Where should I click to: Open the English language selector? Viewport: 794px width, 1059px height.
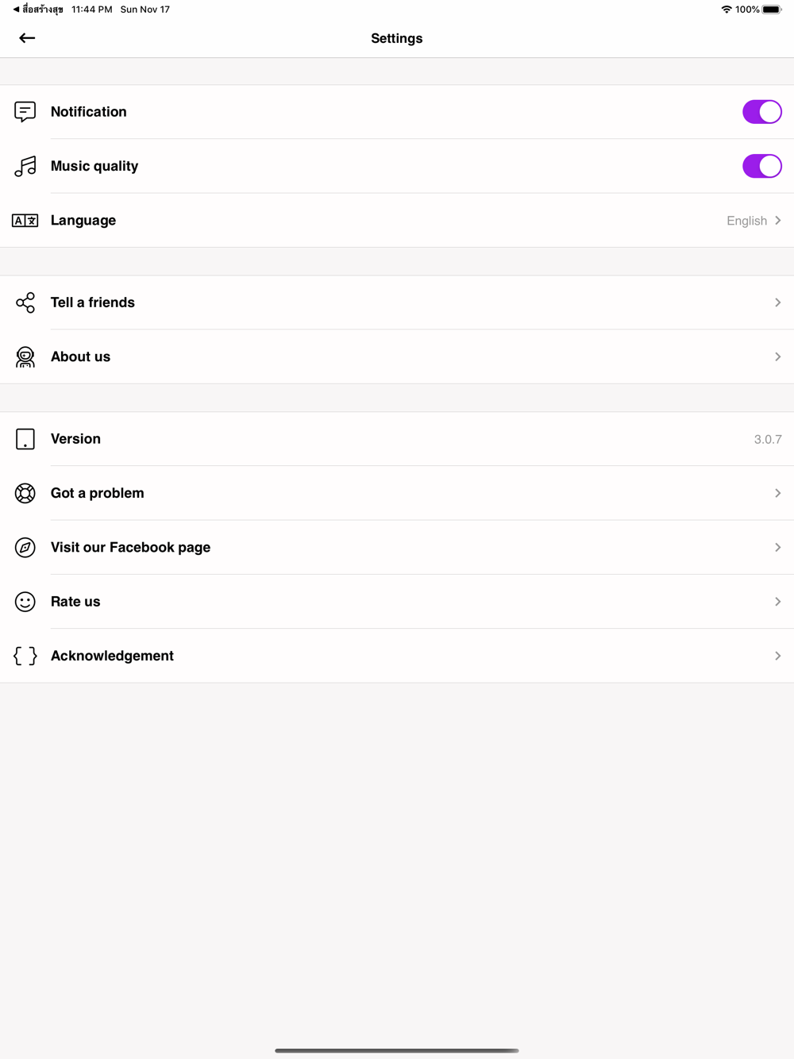753,221
